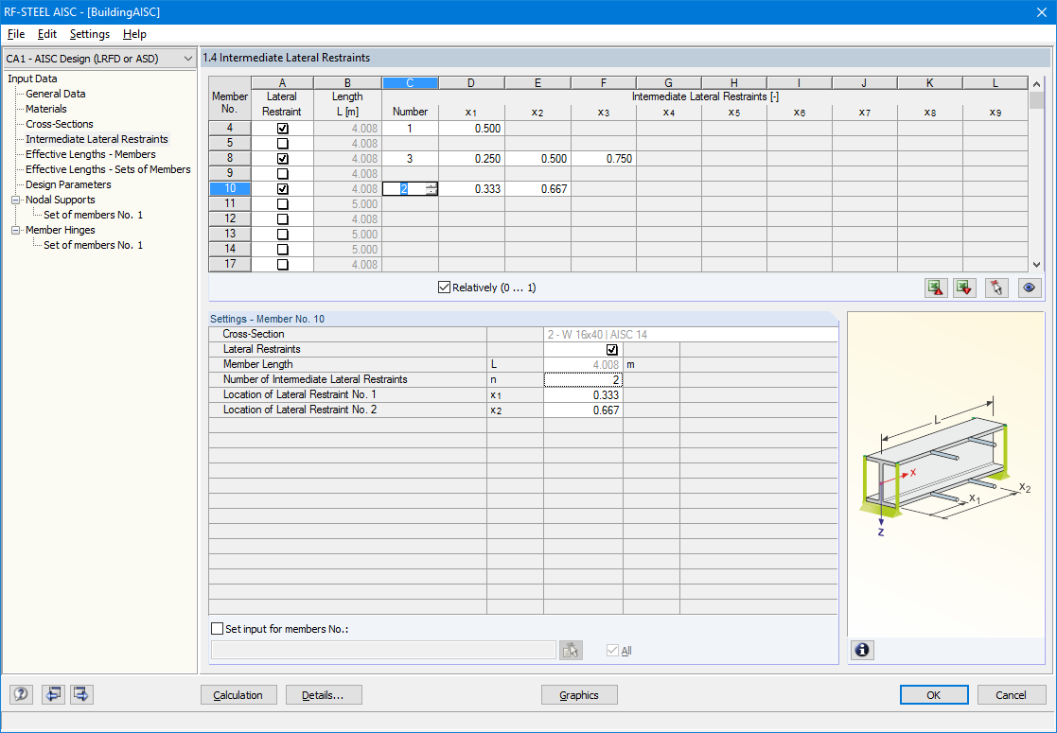Image resolution: width=1057 pixels, height=733 pixels.
Task: Click the Cancel button
Action: click(x=1012, y=694)
